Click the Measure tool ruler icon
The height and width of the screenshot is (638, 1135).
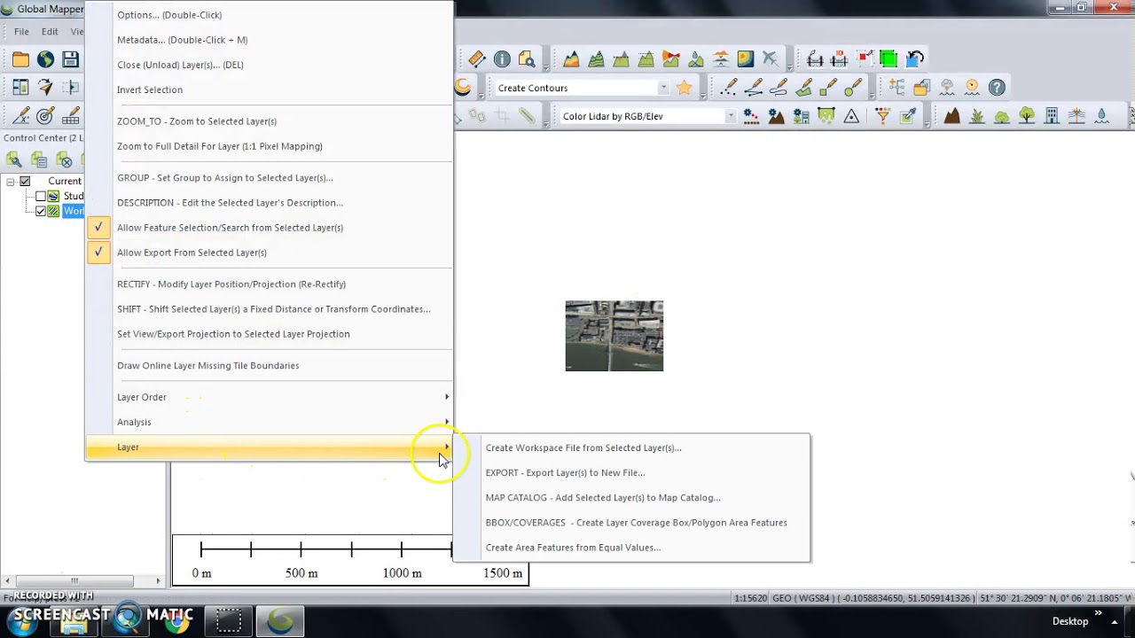[x=477, y=59]
